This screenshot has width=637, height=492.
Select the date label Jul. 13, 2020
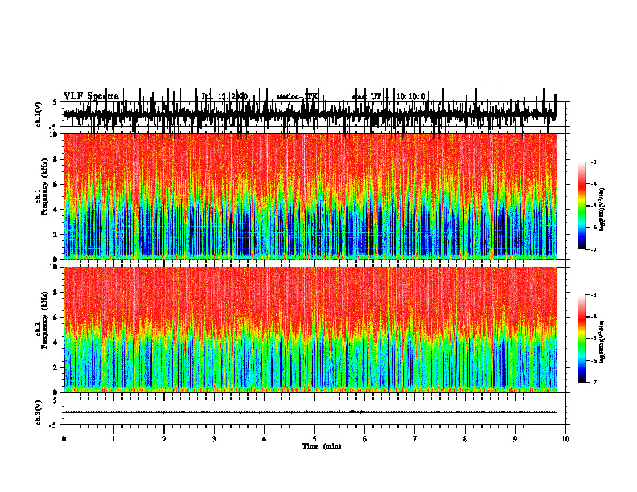tap(224, 96)
